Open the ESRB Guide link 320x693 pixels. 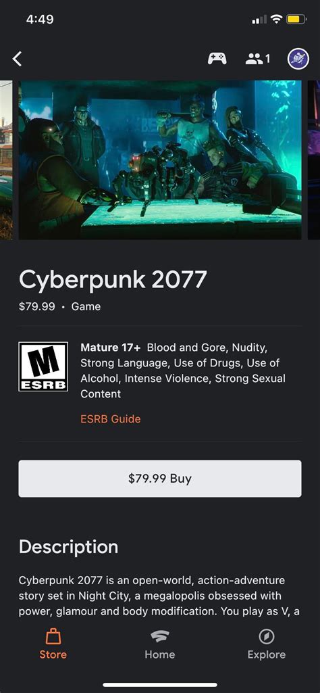pyautogui.click(x=110, y=419)
